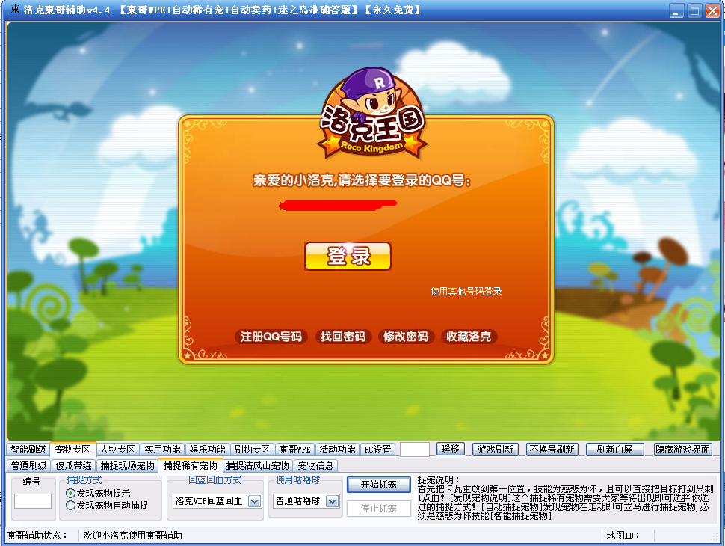The height and width of the screenshot is (546, 725).
Task: Expand the 回蓝回血方式 dropdown
Action: (254, 501)
